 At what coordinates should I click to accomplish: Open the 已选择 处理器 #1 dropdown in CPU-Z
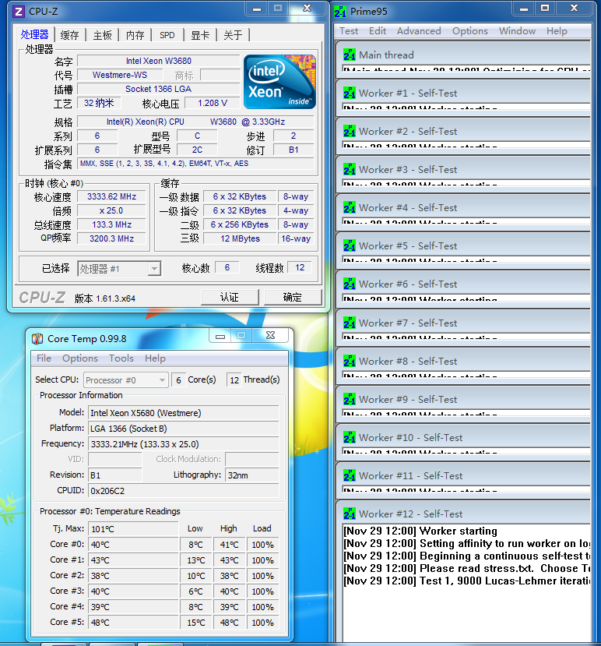[x=119, y=269]
